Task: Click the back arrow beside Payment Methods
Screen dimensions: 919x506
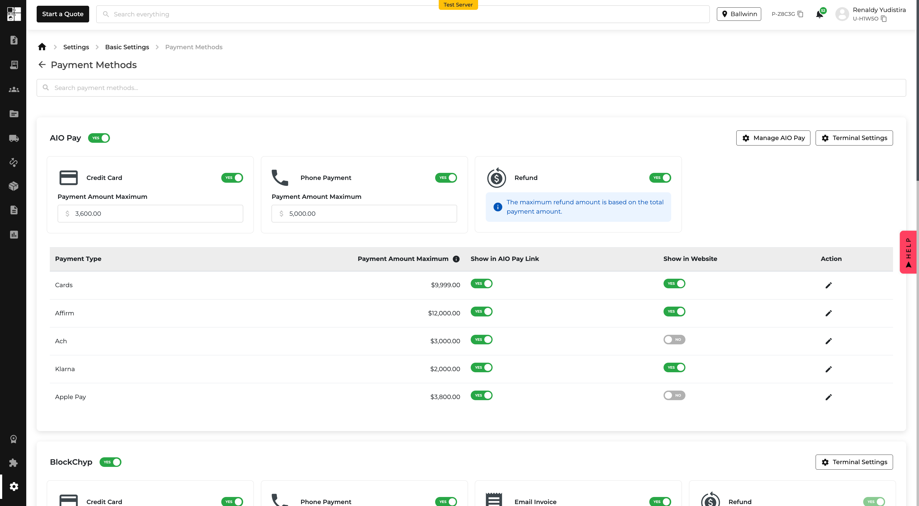Action: (x=42, y=65)
